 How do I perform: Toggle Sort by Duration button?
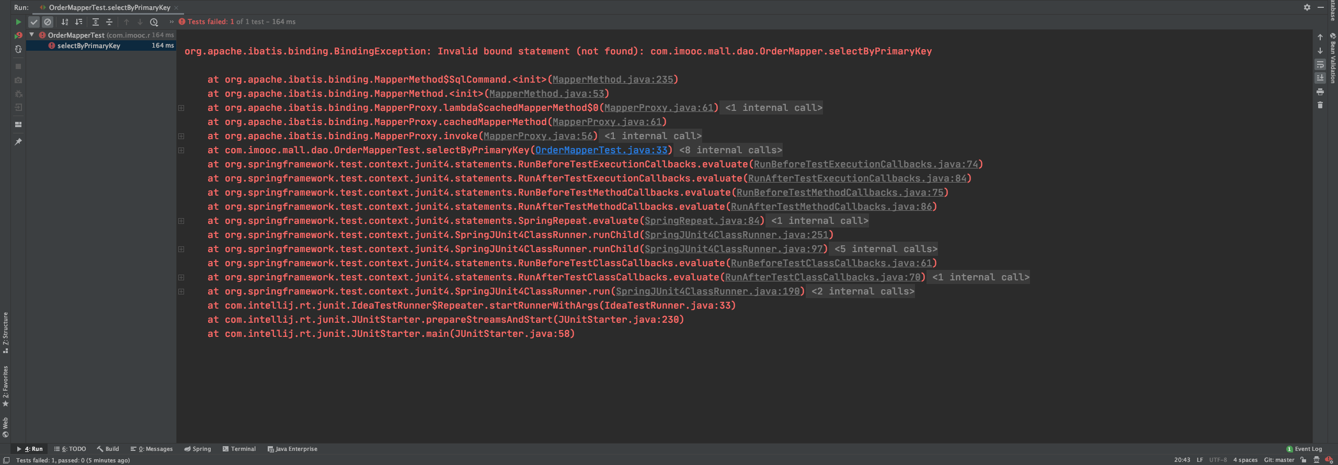78,22
